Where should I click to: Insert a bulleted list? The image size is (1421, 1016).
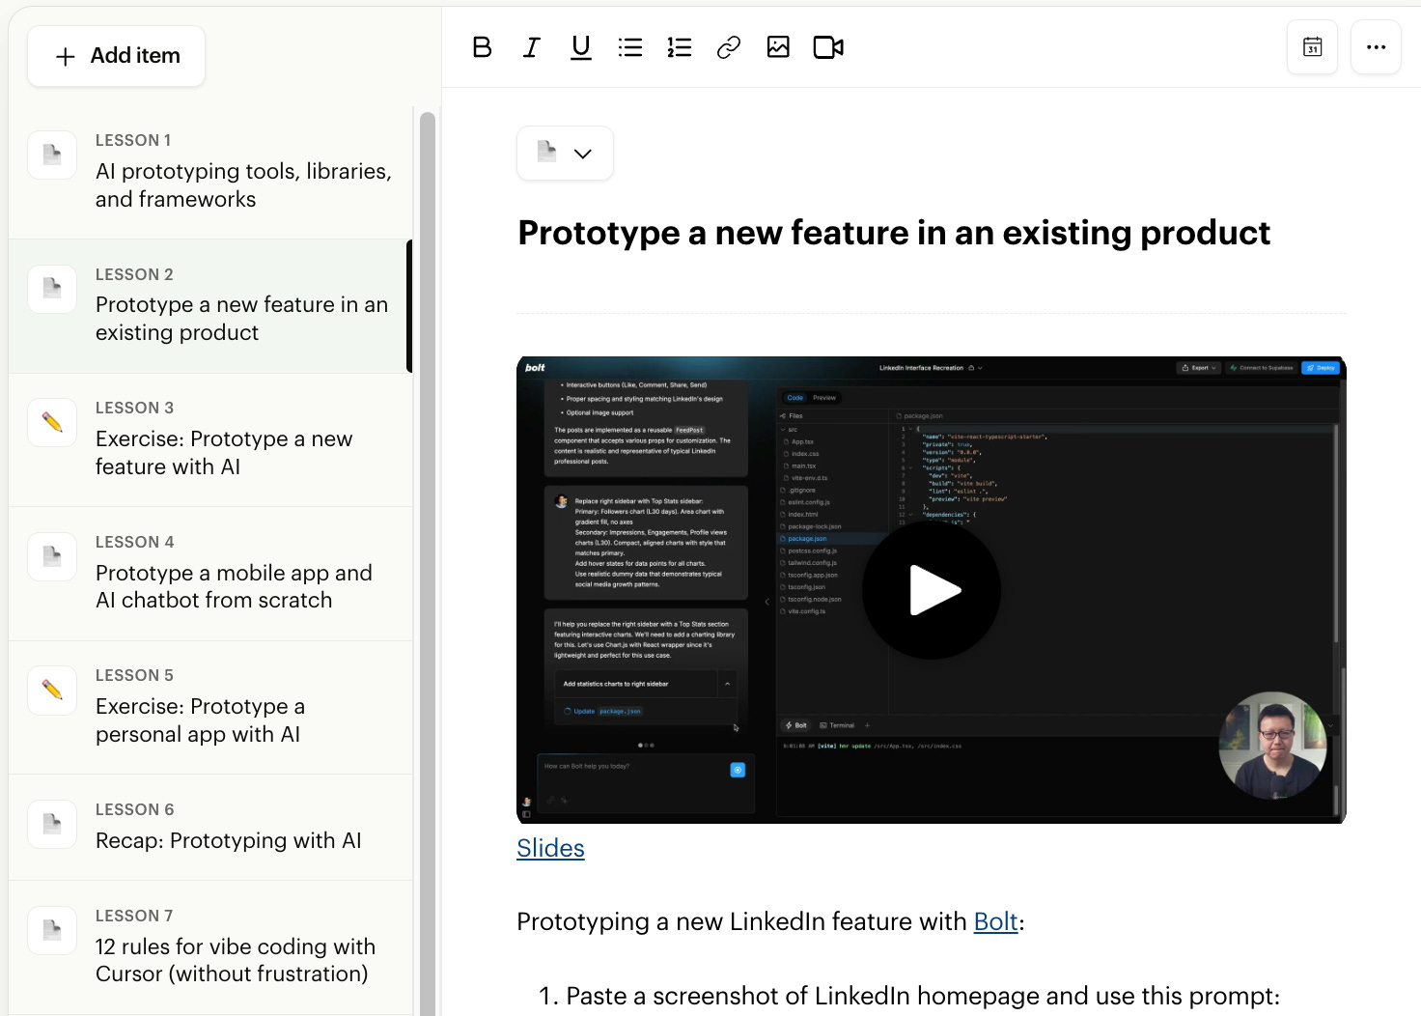tap(630, 47)
